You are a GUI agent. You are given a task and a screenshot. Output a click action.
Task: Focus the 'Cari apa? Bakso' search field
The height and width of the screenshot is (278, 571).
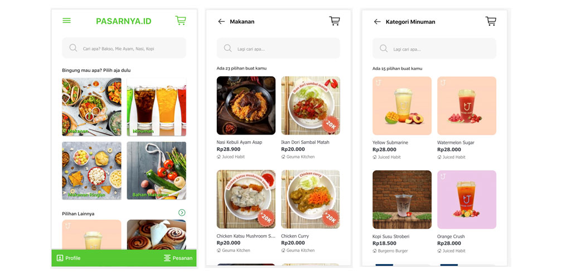(124, 48)
